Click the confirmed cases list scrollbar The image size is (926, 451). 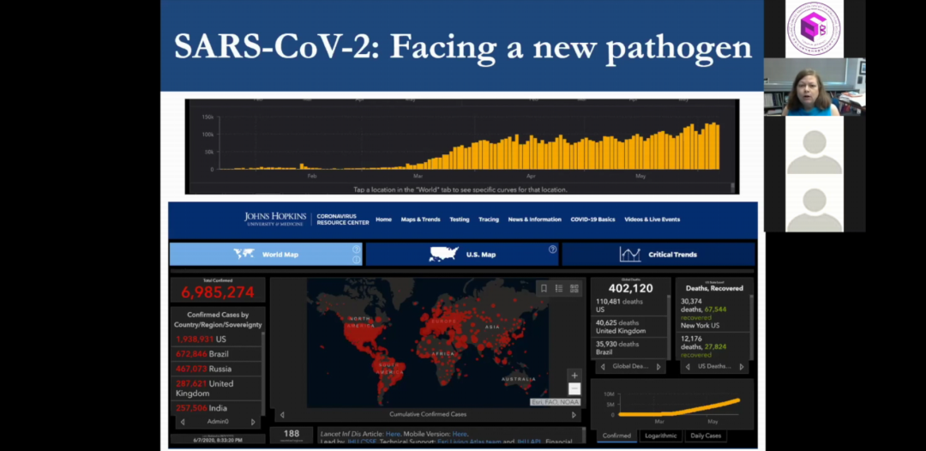click(x=263, y=374)
